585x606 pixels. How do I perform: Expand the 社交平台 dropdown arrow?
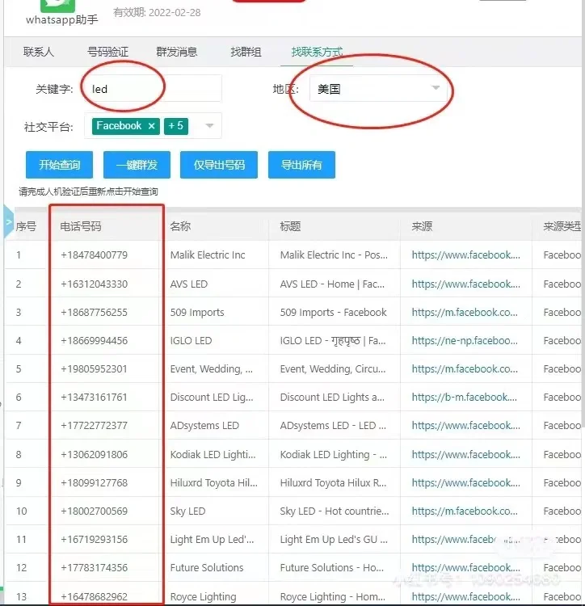[209, 125]
